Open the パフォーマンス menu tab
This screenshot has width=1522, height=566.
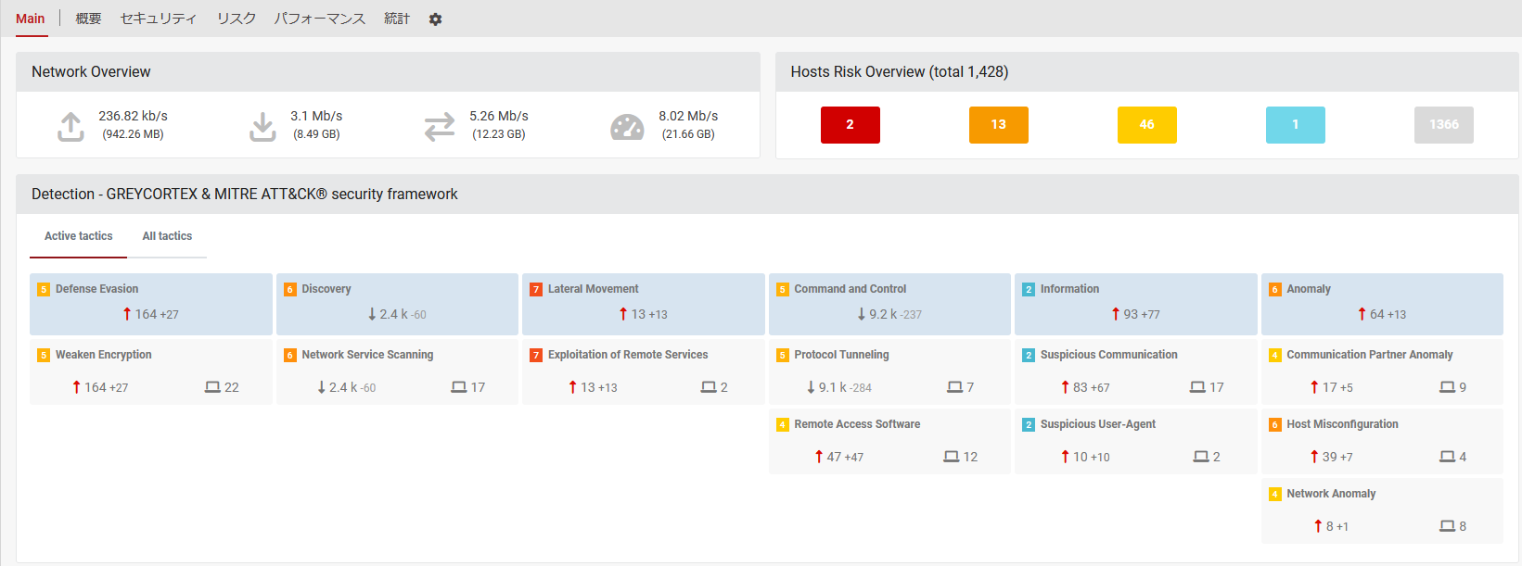[x=320, y=19]
